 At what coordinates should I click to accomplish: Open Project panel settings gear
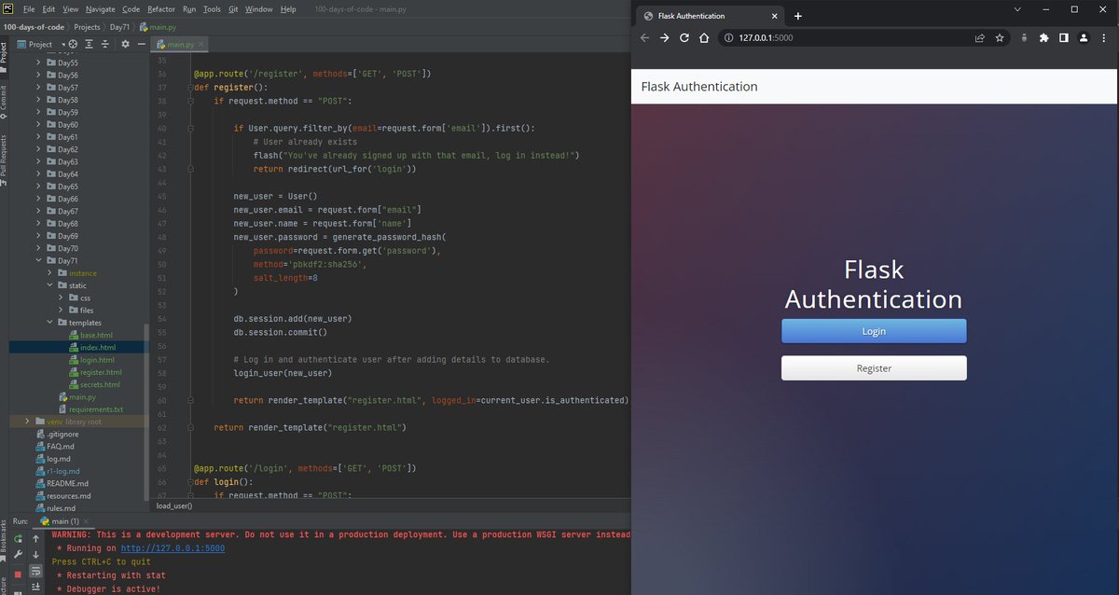click(126, 44)
